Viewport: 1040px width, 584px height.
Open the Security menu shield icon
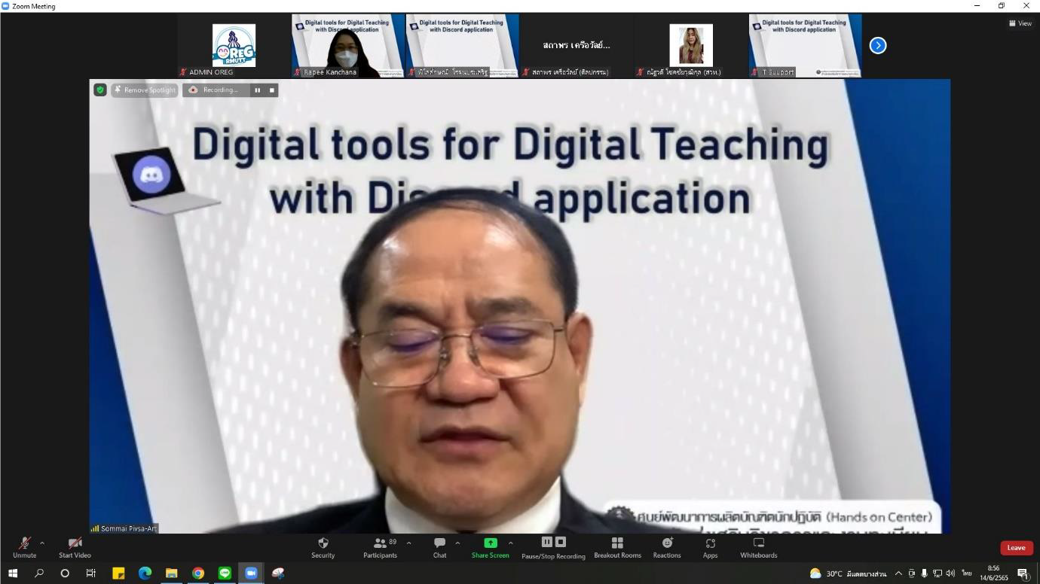click(x=323, y=547)
